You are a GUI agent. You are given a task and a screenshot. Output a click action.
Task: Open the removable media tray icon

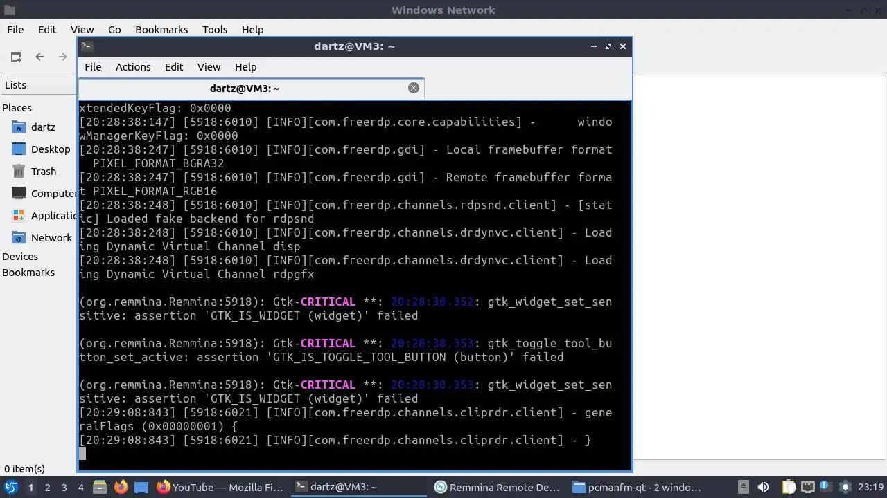click(743, 487)
